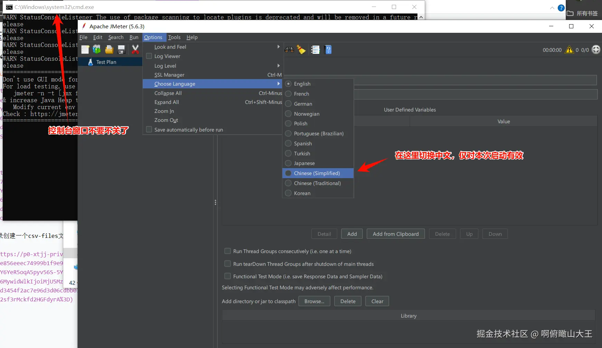This screenshot has width=602, height=348.
Task: Click Collapse All menu item
Action: [x=213, y=93]
